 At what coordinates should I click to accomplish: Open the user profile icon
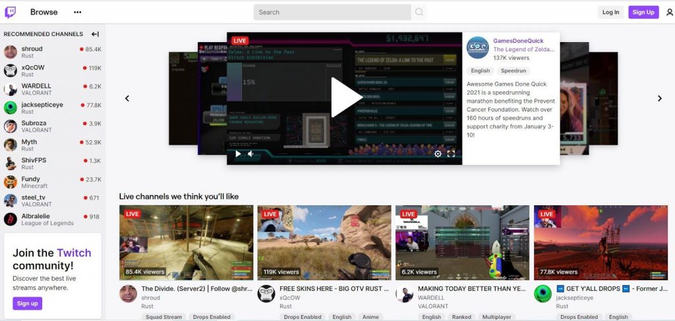pyautogui.click(x=670, y=12)
